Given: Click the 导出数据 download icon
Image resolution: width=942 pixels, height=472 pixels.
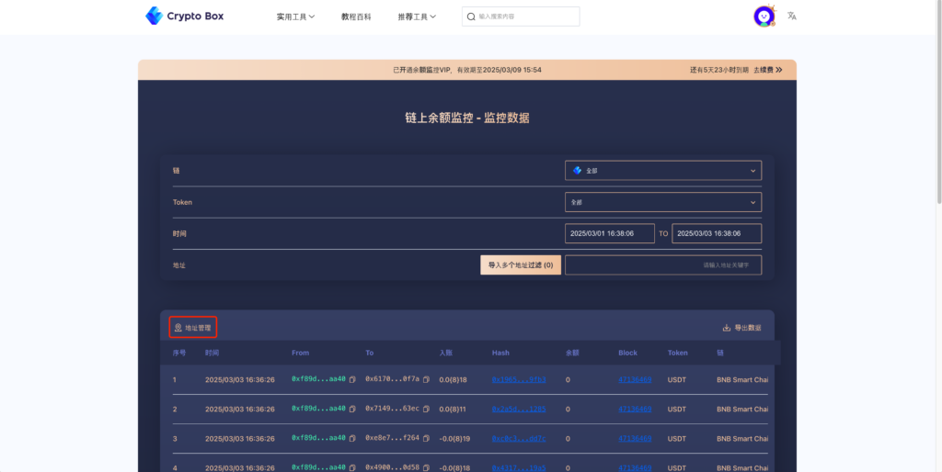Looking at the screenshot, I should 727,328.
